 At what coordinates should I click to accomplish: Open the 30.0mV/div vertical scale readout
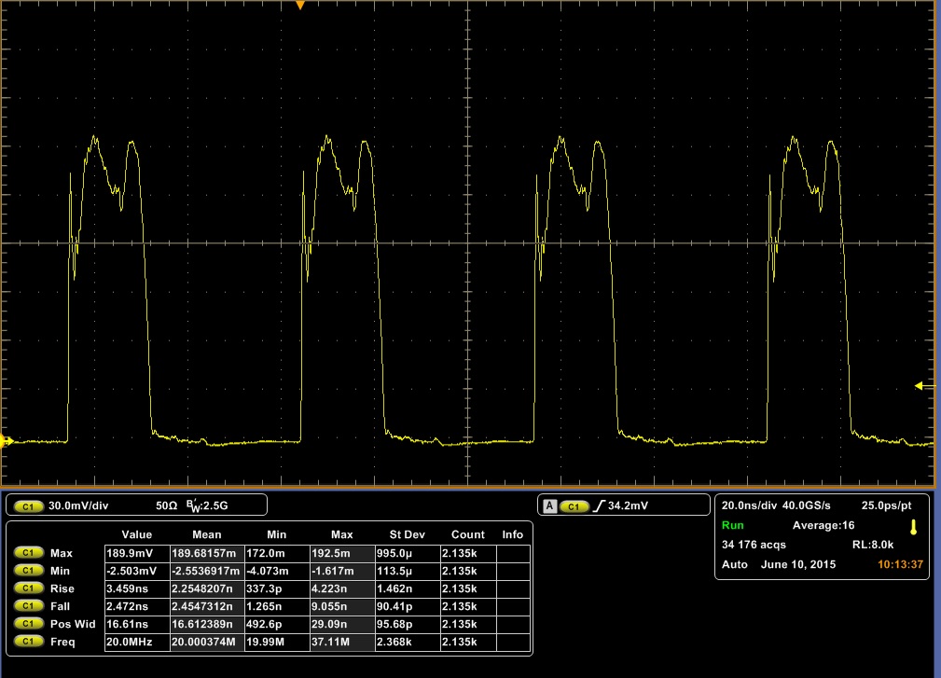[x=80, y=505]
